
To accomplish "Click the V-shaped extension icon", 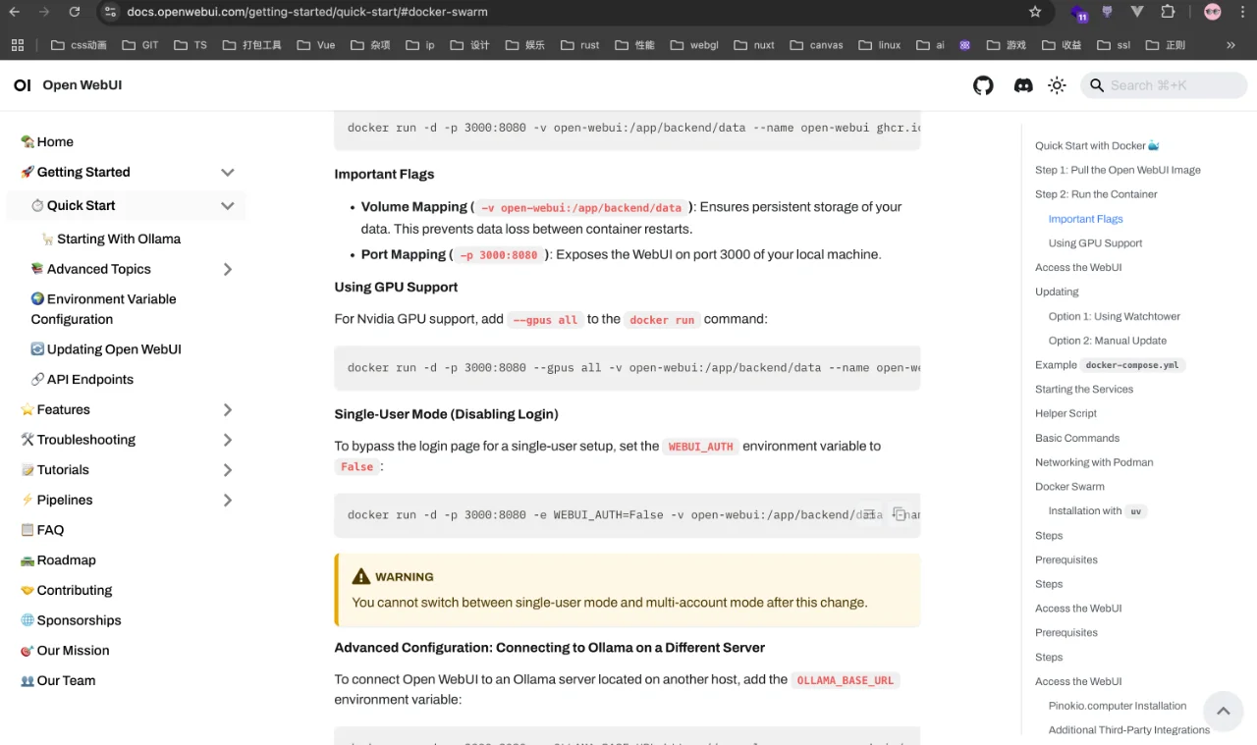I will point(1137,12).
